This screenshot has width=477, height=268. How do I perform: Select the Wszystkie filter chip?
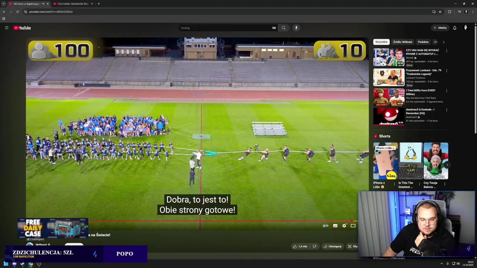coord(381,42)
